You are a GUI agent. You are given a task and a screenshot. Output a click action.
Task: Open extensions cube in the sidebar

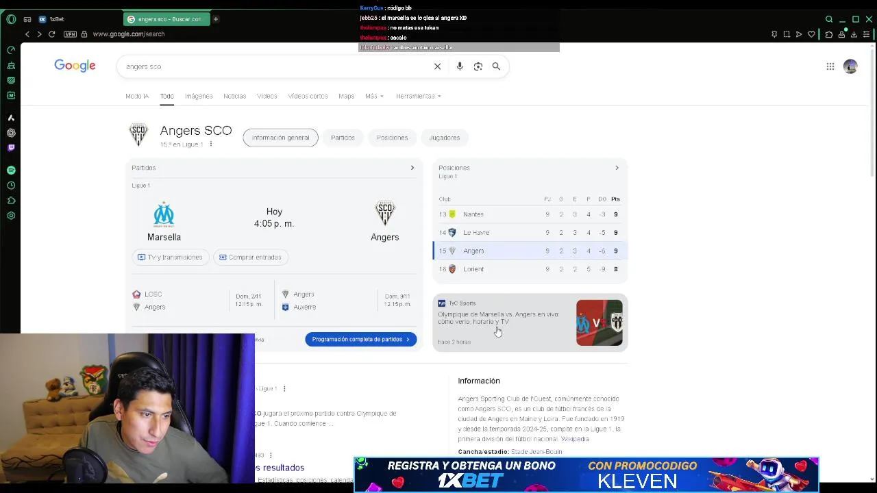click(x=11, y=201)
